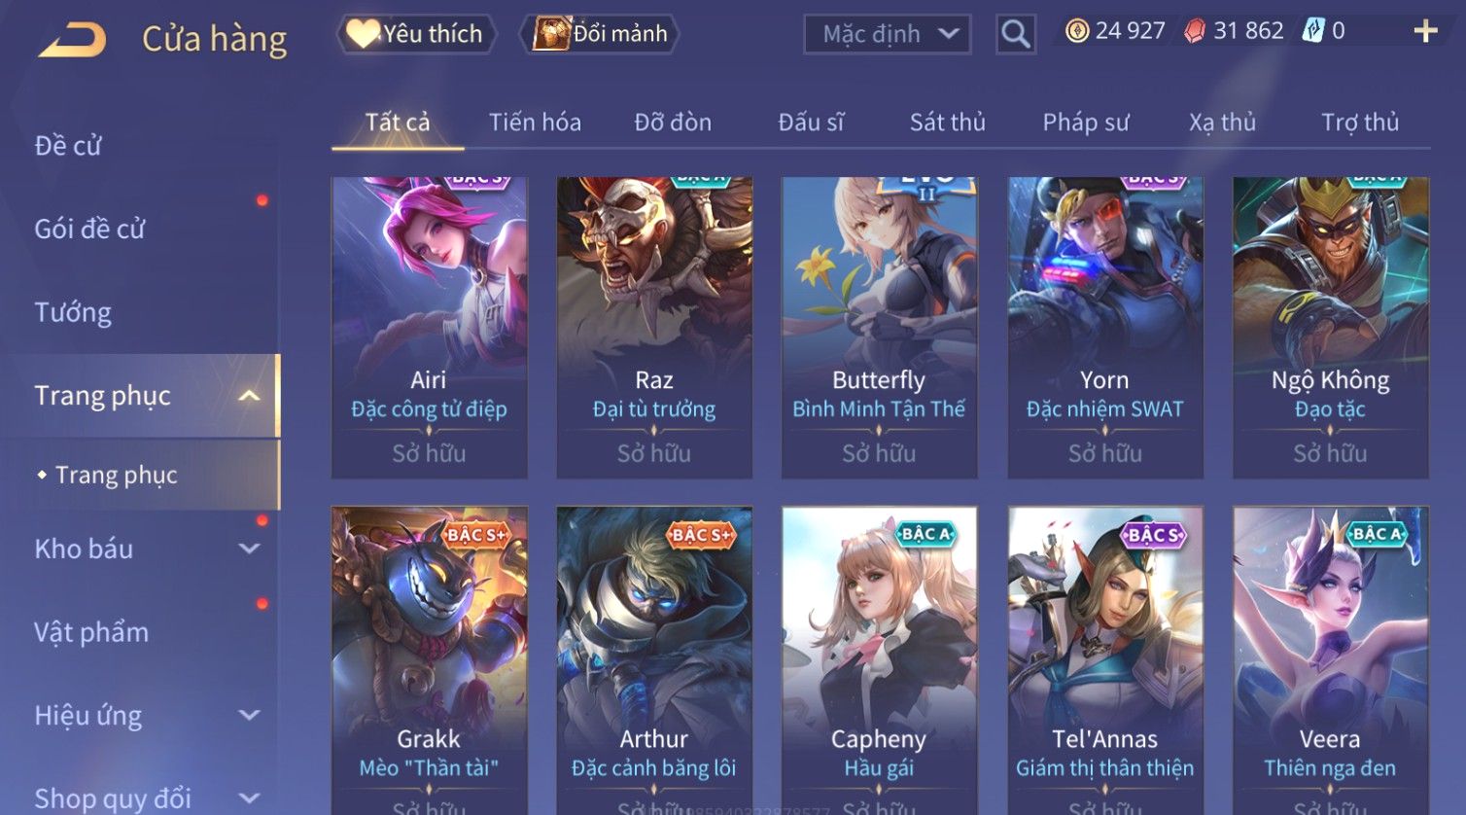Viewport: 1466px width, 815px height.
Task: Open Gói đề cử in the sidebar
Action: [89, 230]
